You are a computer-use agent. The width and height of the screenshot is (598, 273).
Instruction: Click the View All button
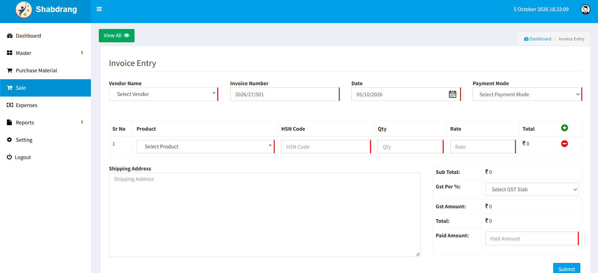click(x=117, y=36)
